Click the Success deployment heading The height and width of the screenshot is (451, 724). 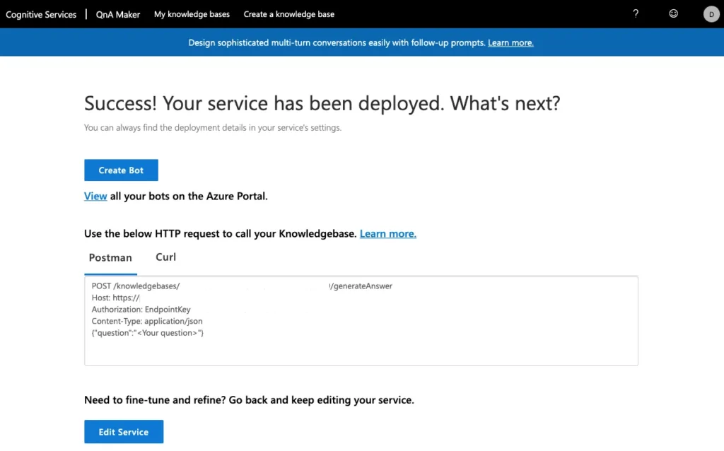(322, 103)
